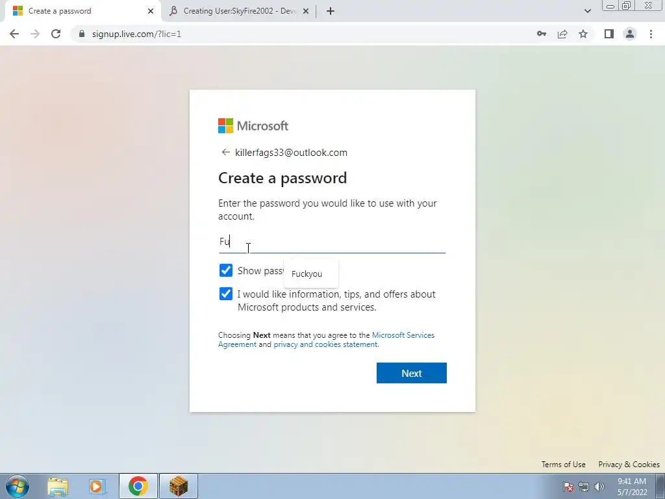Launch Windows Media Player from taskbar
Screen dimensions: 665x499
[x=97, y=486]
